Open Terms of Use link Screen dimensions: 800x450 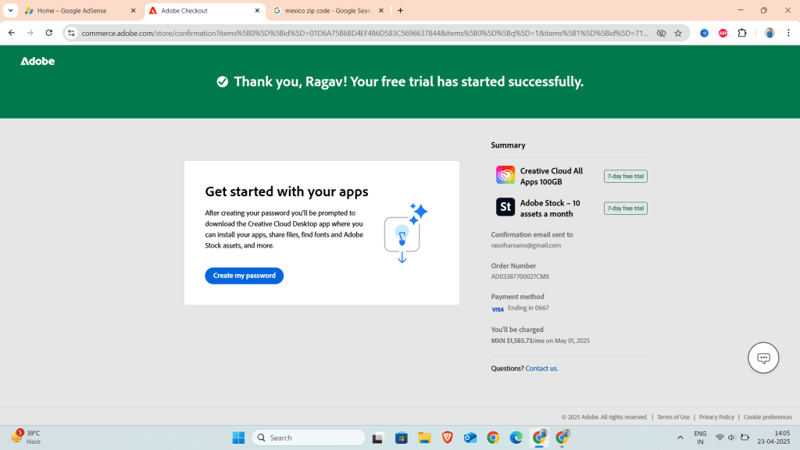(x=673, y=417)
